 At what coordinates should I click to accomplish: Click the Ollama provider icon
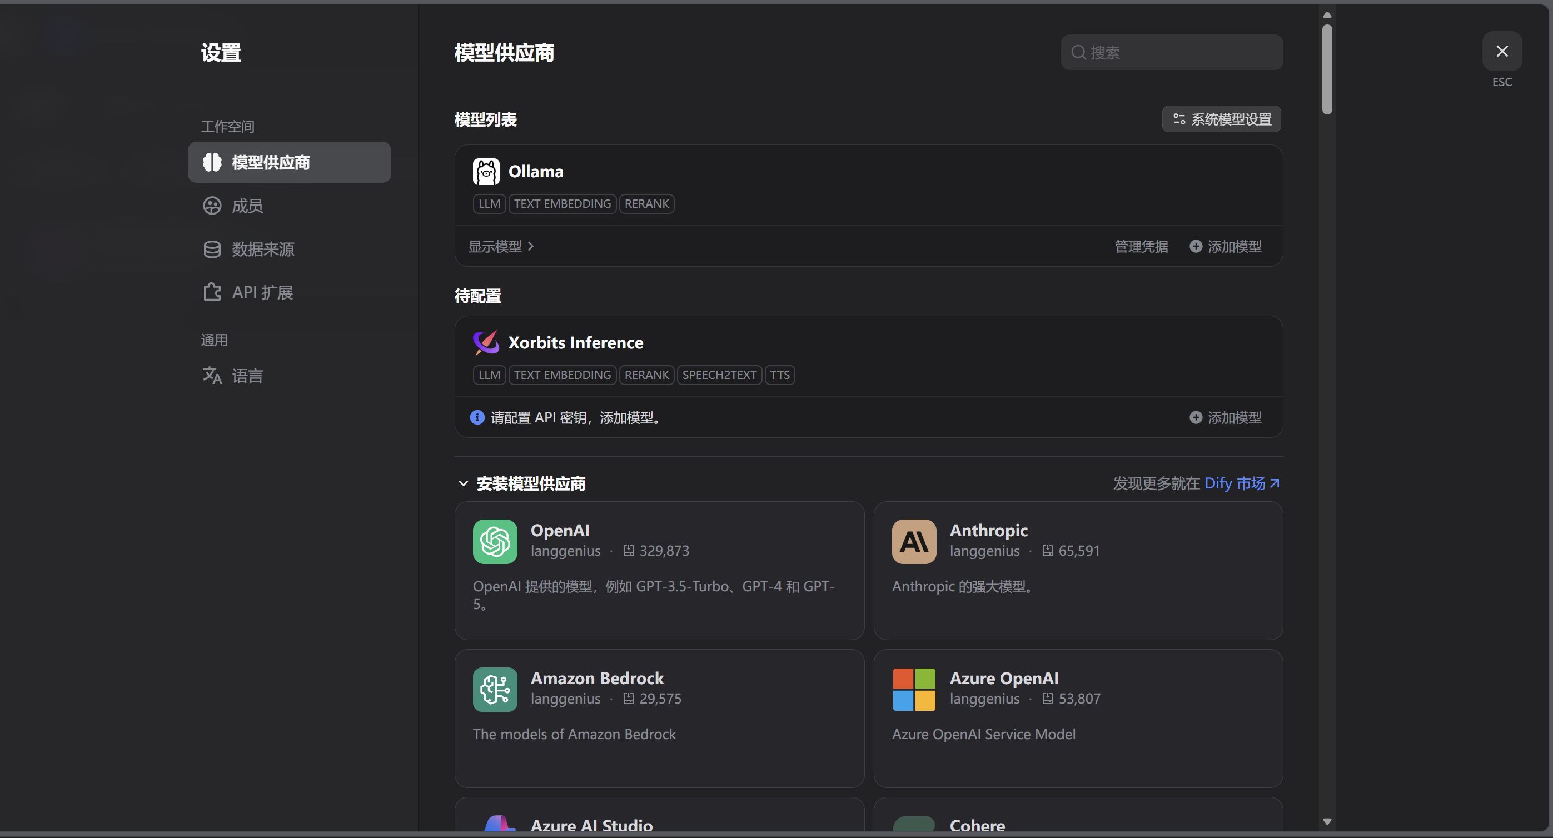click(486, 171)
